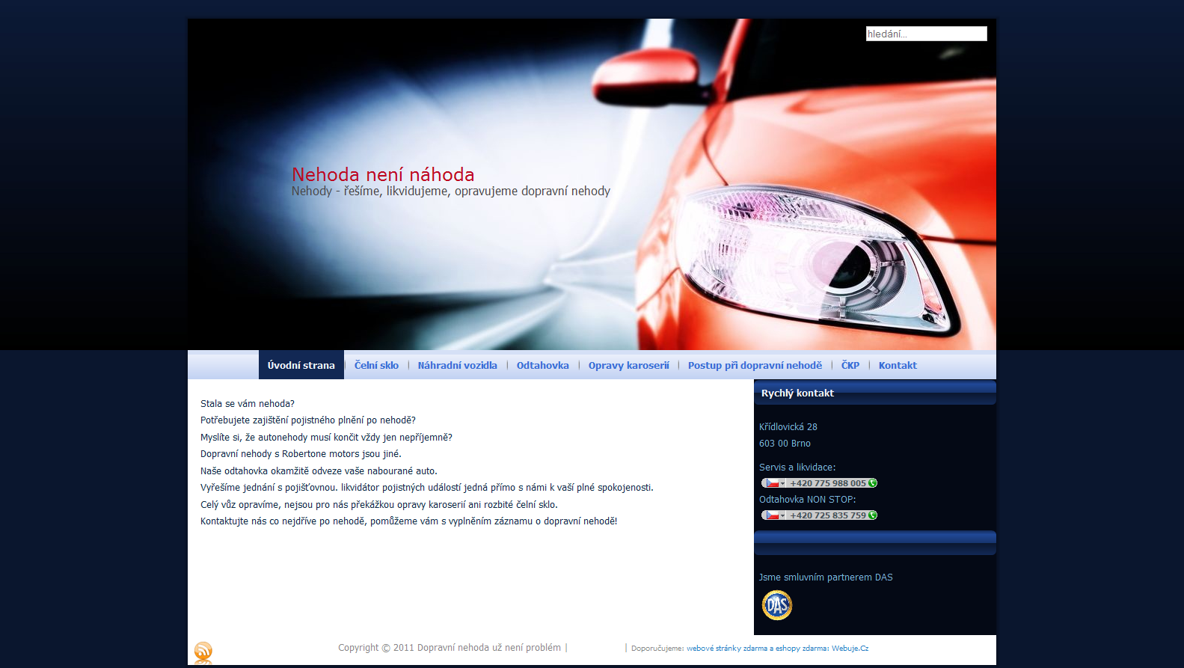Click phone number +420 775 988 005
Image resolution: width=1184 pixels, height=668 pixels.
click(828, 483)
